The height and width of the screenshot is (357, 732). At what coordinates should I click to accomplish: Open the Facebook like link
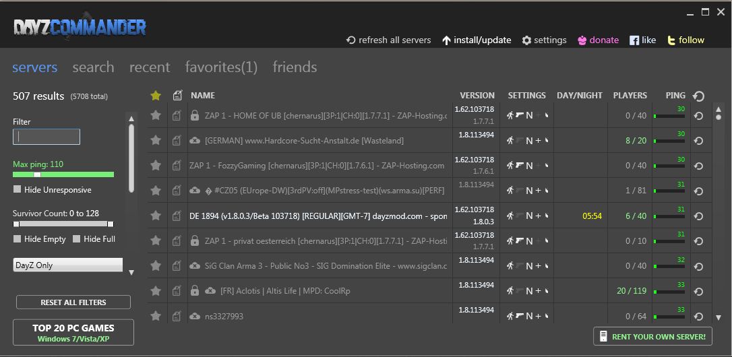tap(634, 40)
